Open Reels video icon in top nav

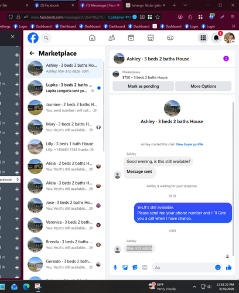pyautogui.click(x=131, y=38)
